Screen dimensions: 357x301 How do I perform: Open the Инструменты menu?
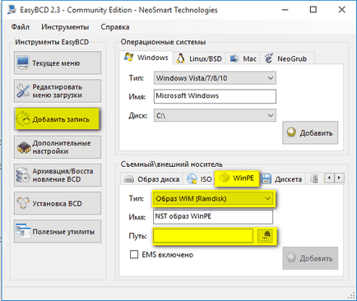click(x=65, y=27)
